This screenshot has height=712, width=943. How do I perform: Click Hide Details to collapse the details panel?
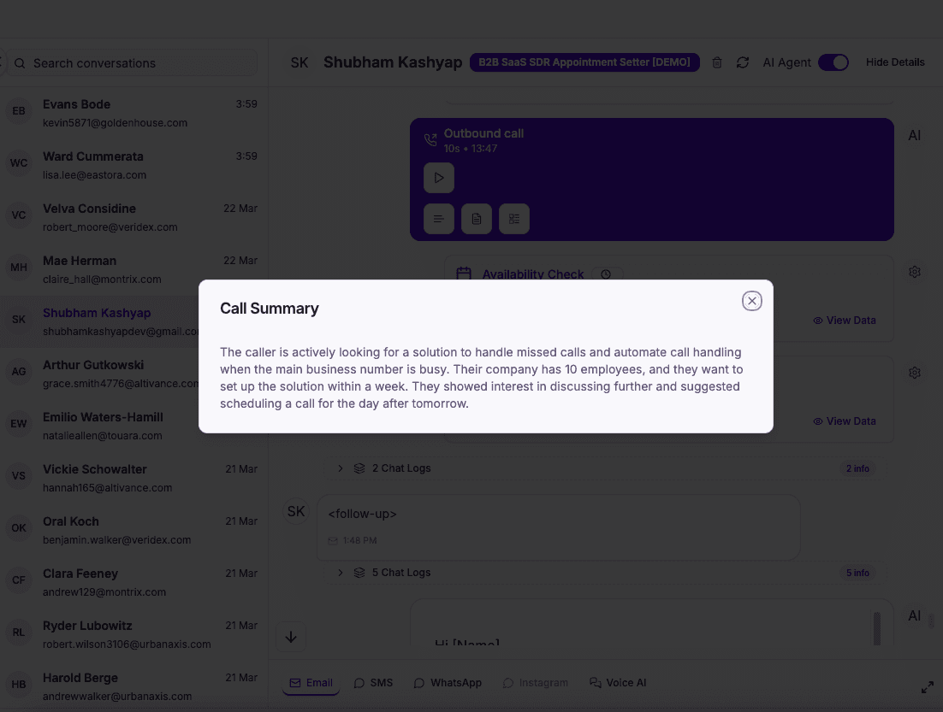click(895, 62)
